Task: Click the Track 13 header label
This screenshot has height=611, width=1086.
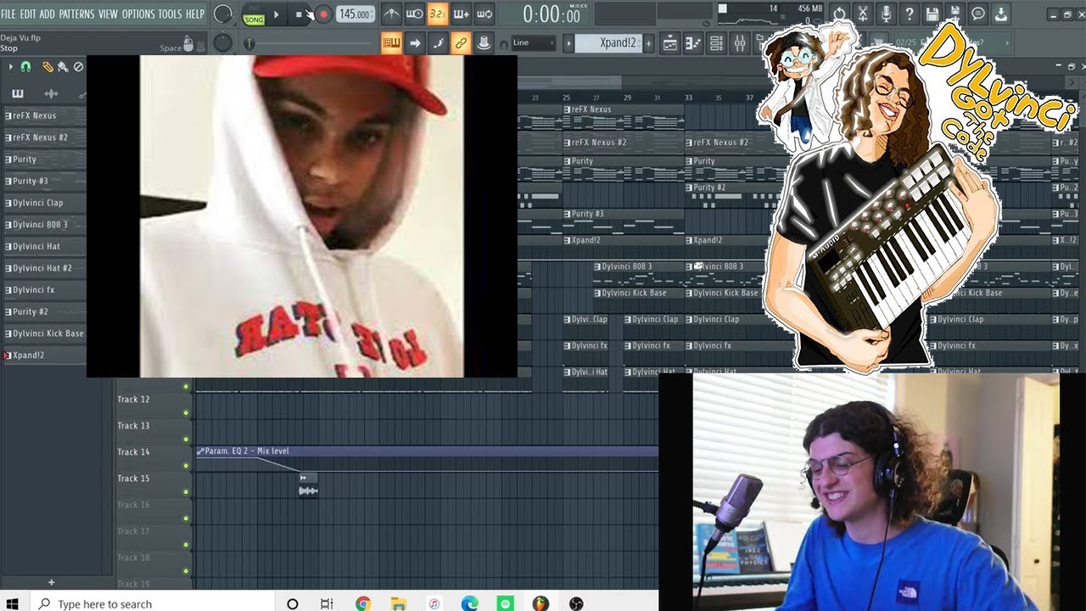Action: point(133,426)
